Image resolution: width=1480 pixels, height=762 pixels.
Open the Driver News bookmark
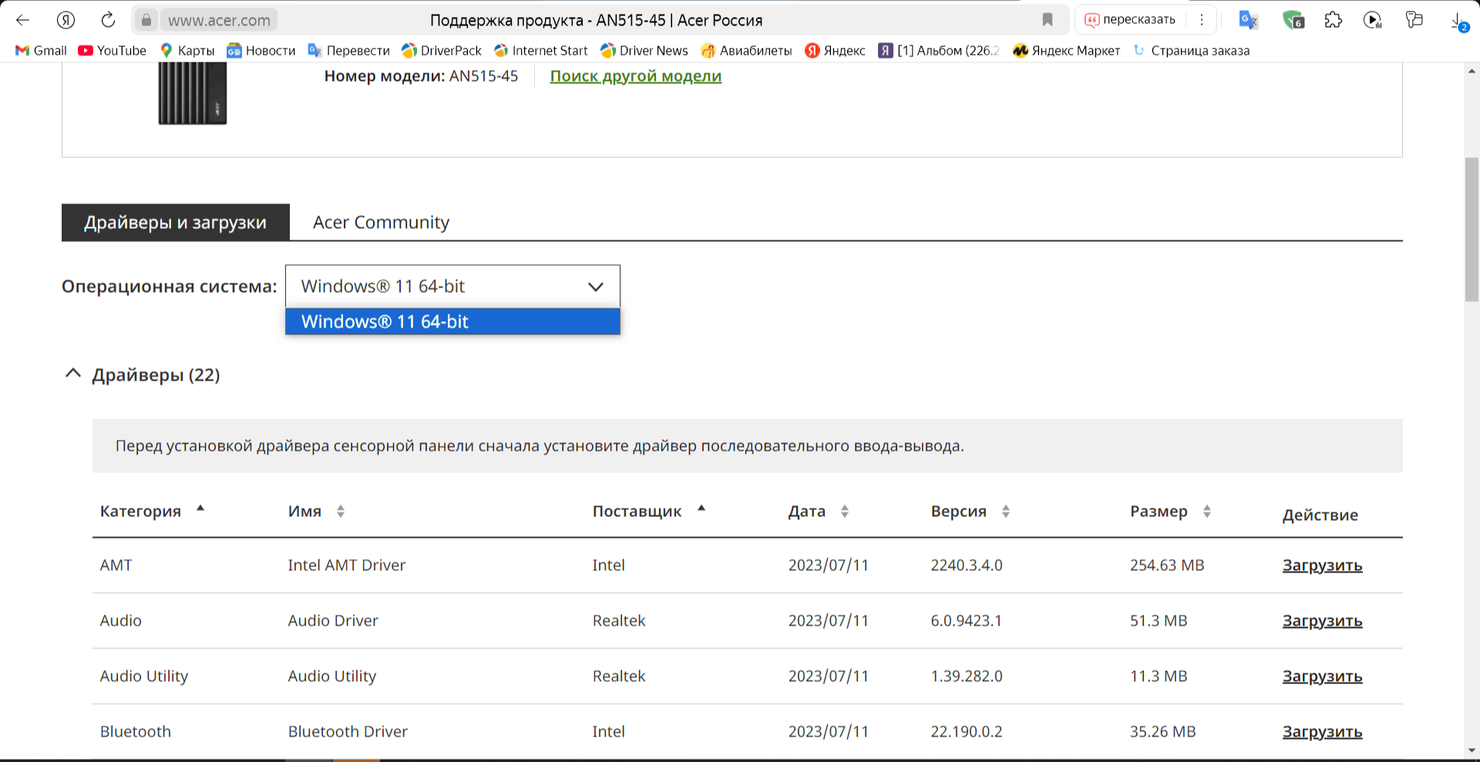pyautogui.click(x=644, y=50)
